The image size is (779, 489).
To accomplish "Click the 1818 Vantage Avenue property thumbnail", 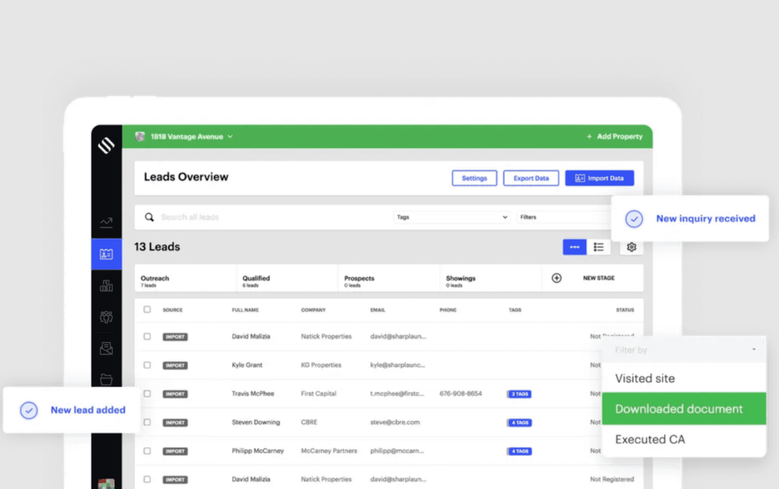I will click(140, 136).
